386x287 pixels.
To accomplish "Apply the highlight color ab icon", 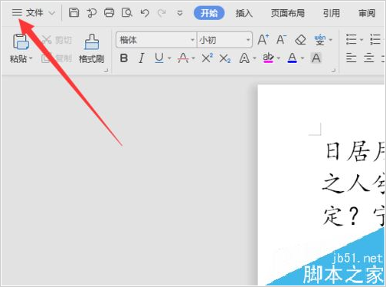I will pyautogui.click(x=268, y=58).
